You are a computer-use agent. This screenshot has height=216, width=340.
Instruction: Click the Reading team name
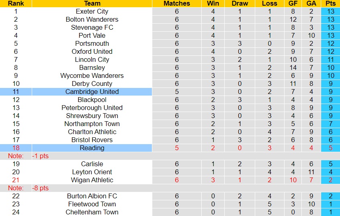(x=92, y=148)
